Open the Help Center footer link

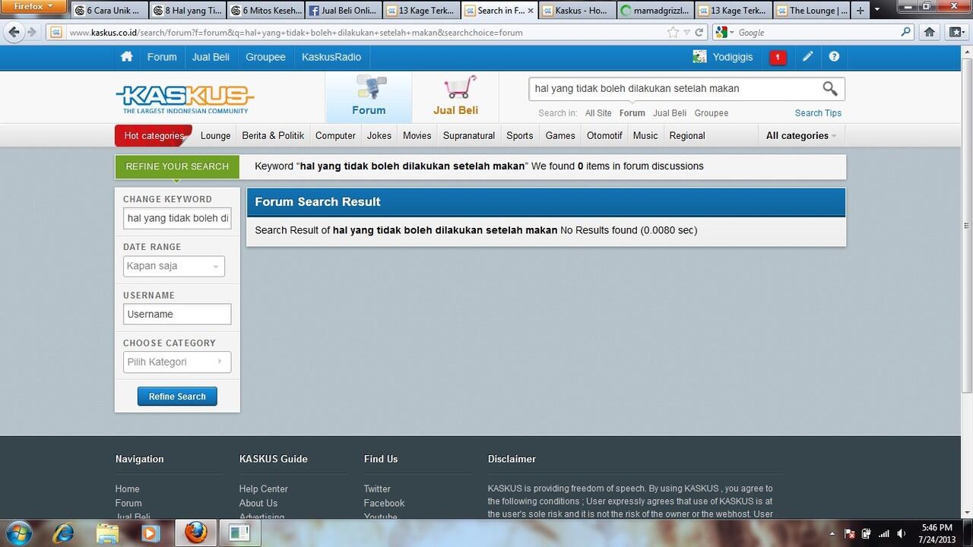pos(263,489)
